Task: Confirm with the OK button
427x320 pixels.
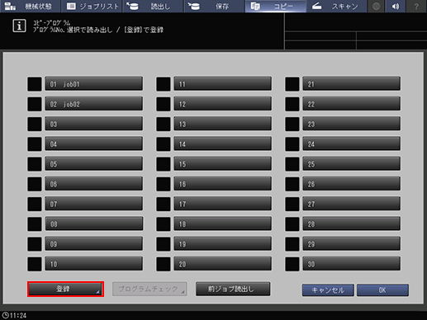Action: coord(382,290)
